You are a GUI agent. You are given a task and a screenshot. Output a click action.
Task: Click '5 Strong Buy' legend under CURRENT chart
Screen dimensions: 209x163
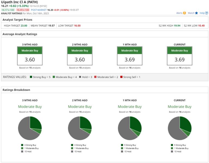tap(179, 145)
